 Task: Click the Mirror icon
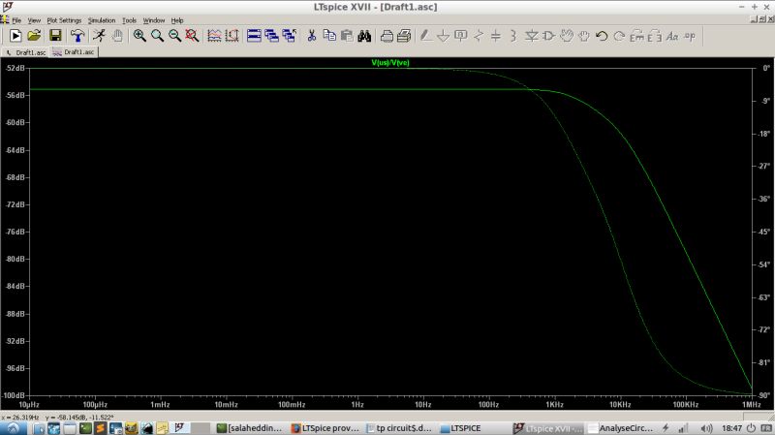pos(655,36)
